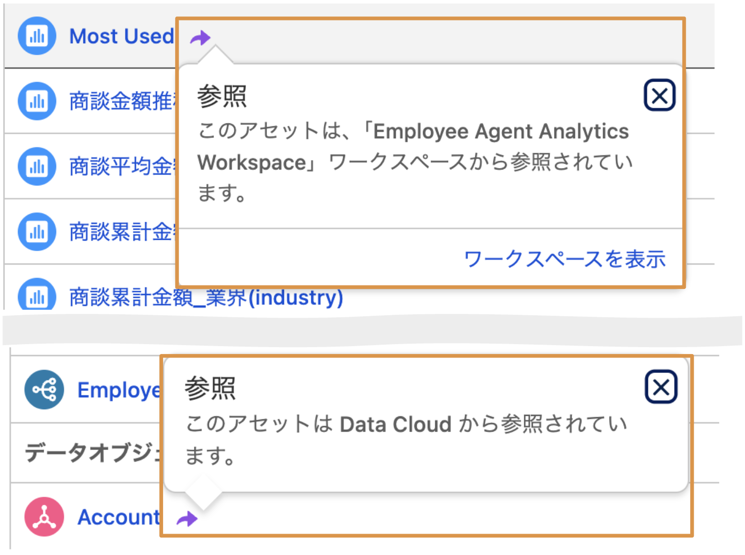This screenshot has width=745, height=555.
Task: Click the chart icon beside 商談平均金
Action: click(37, 166)
